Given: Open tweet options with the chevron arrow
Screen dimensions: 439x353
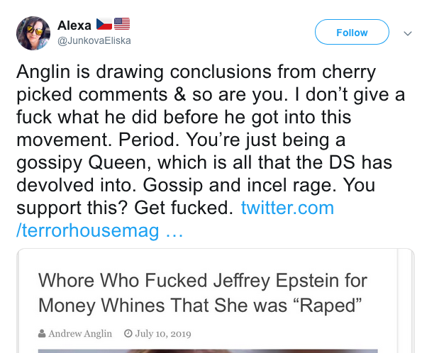Looking at the screenshot, I should (408, 33).
